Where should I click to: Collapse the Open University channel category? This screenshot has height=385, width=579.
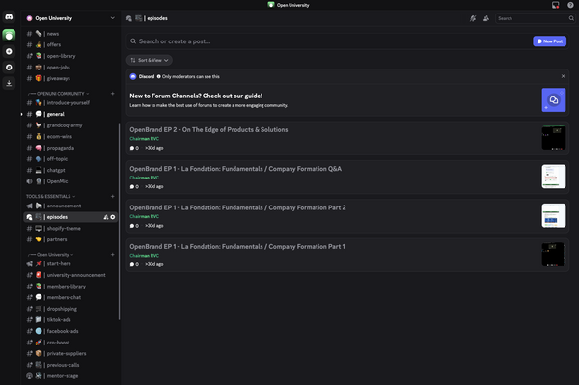(50, 255)
